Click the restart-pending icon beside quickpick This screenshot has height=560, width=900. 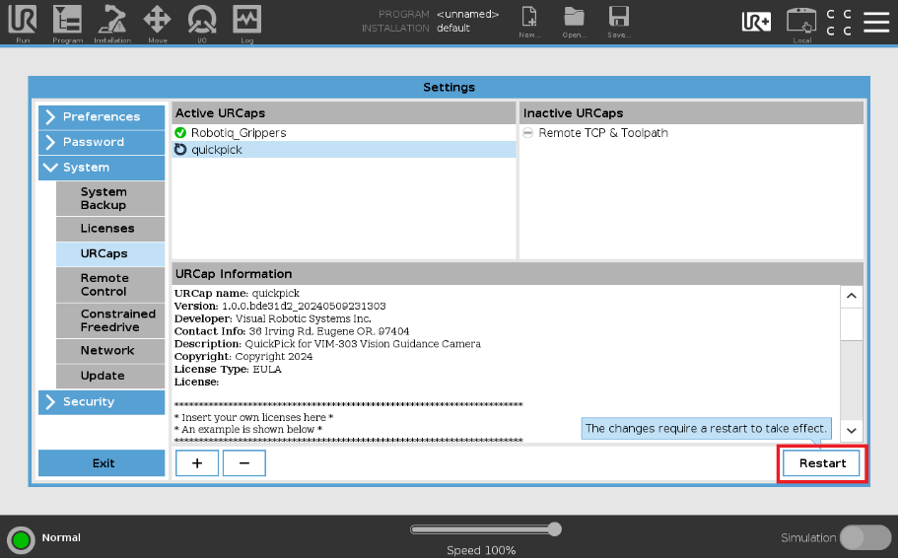pos(180,150)
